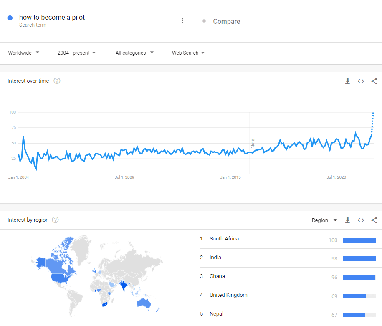Download Interest by region data
The height and width of the screenshot is (326, 382).
tap(347, 220)
